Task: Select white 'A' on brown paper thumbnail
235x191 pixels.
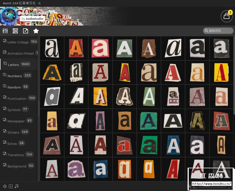Action: [149, 48]
